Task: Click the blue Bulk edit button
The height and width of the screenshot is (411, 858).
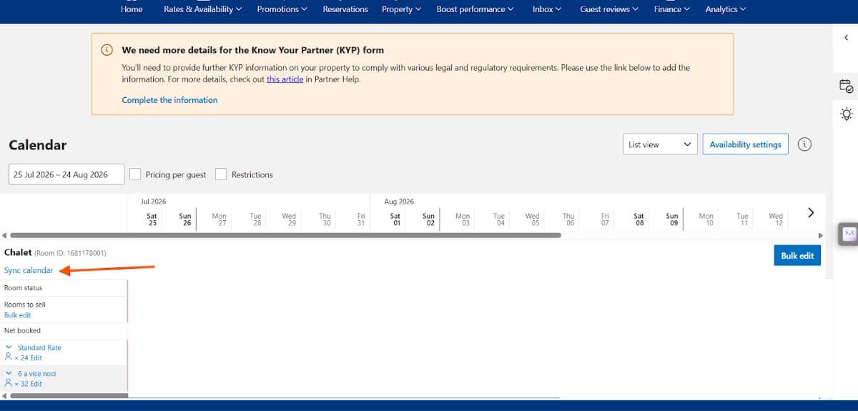Action: [797, 255]
